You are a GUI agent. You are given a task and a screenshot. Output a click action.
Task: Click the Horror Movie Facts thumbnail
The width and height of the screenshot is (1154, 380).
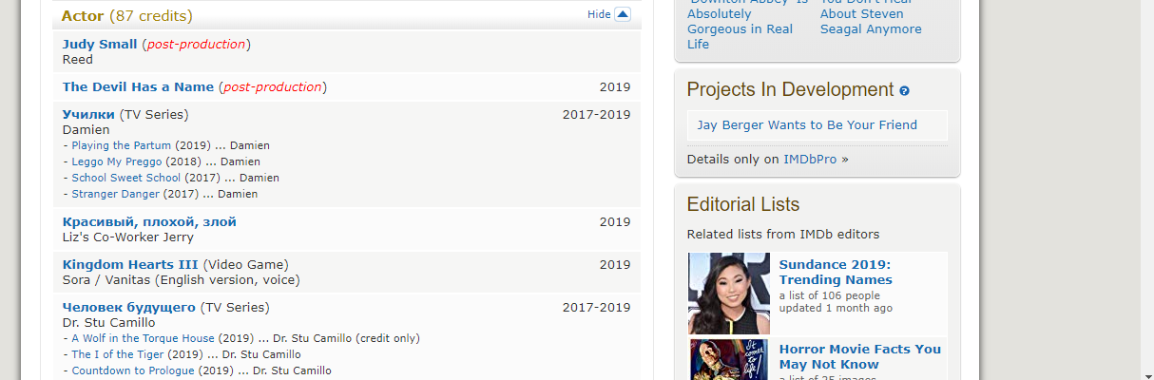point(729,359)
